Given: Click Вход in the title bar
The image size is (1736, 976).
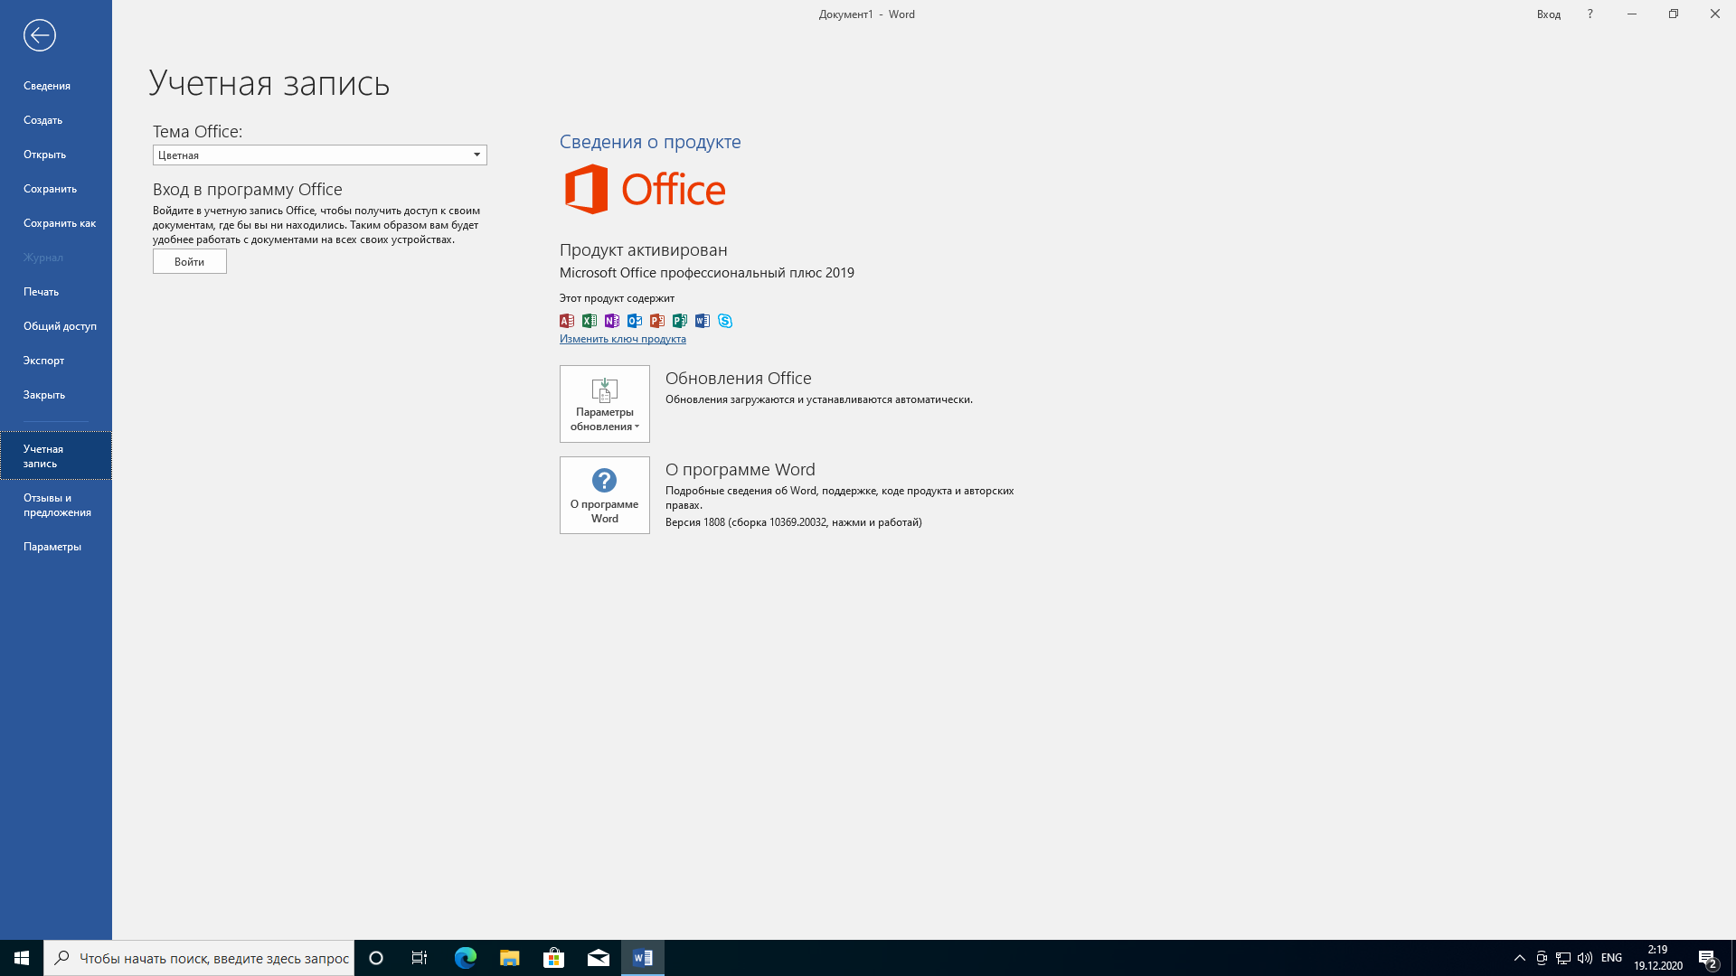Looking at the screenshot, I should [1548, 14].
